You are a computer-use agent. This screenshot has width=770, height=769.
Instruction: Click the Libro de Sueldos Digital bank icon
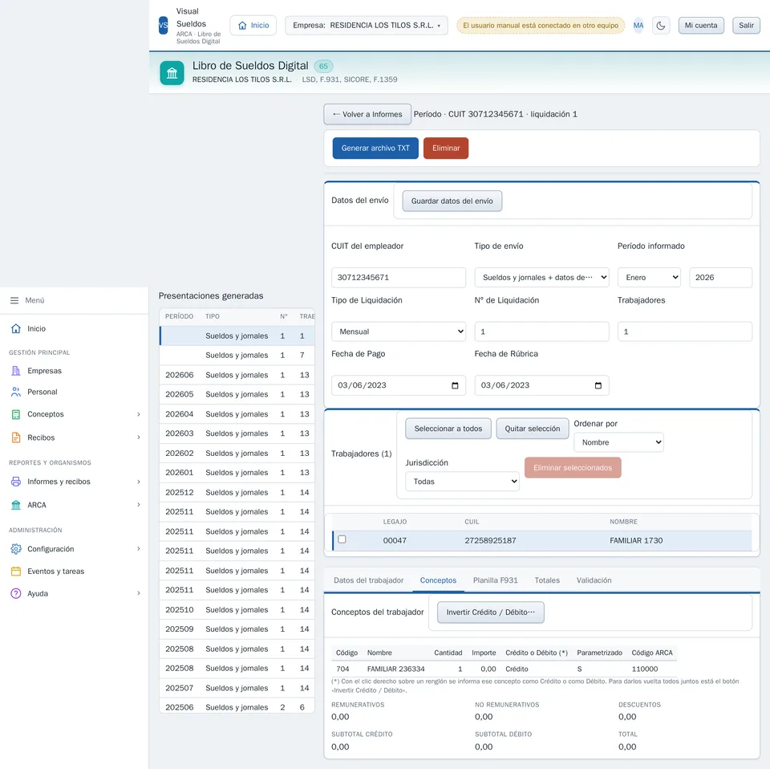[172, 73]
